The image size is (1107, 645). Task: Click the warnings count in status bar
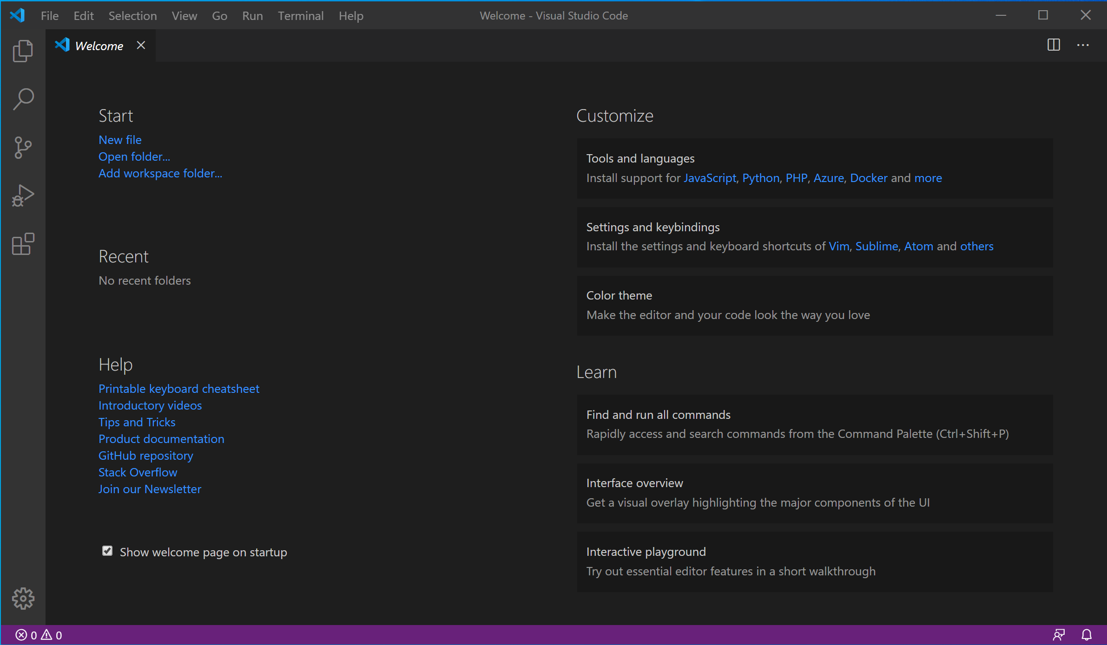52,635
